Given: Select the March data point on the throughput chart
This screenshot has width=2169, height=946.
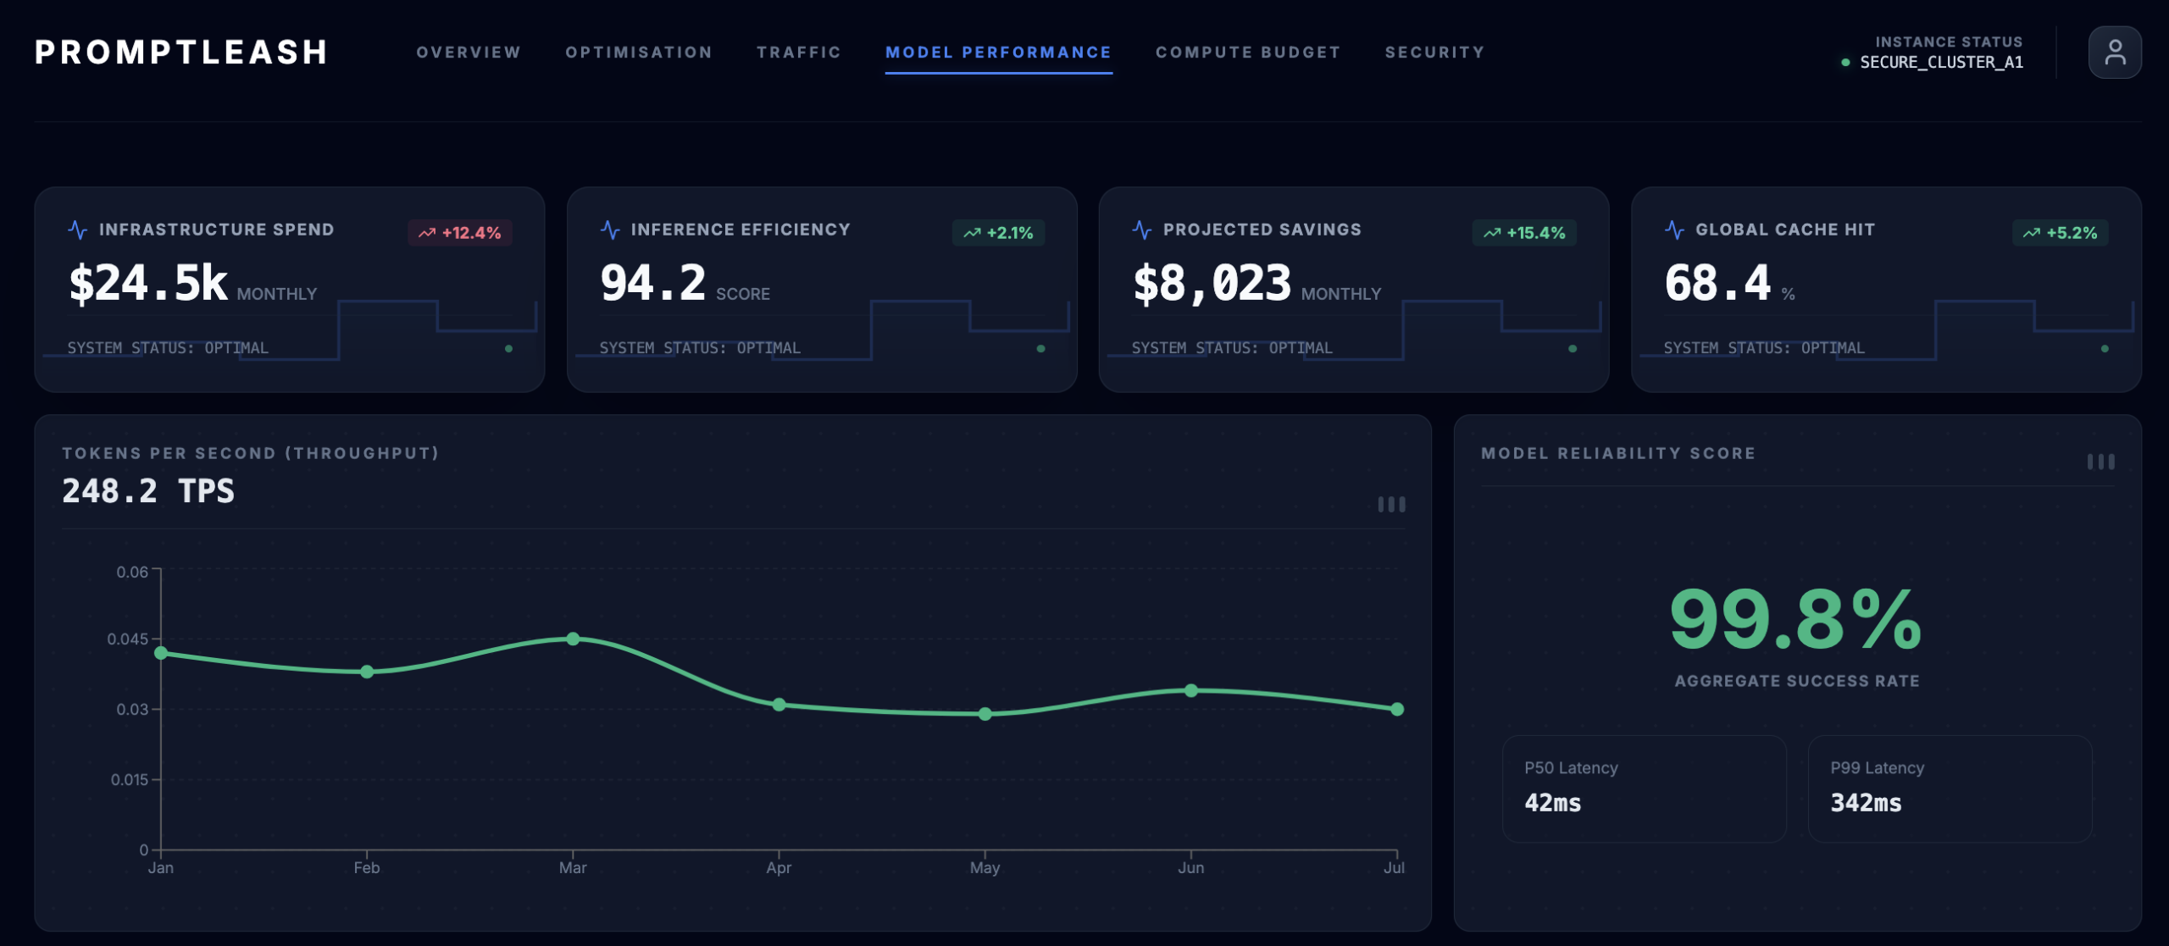Looking at the screenshot, I should coord(574,637).
